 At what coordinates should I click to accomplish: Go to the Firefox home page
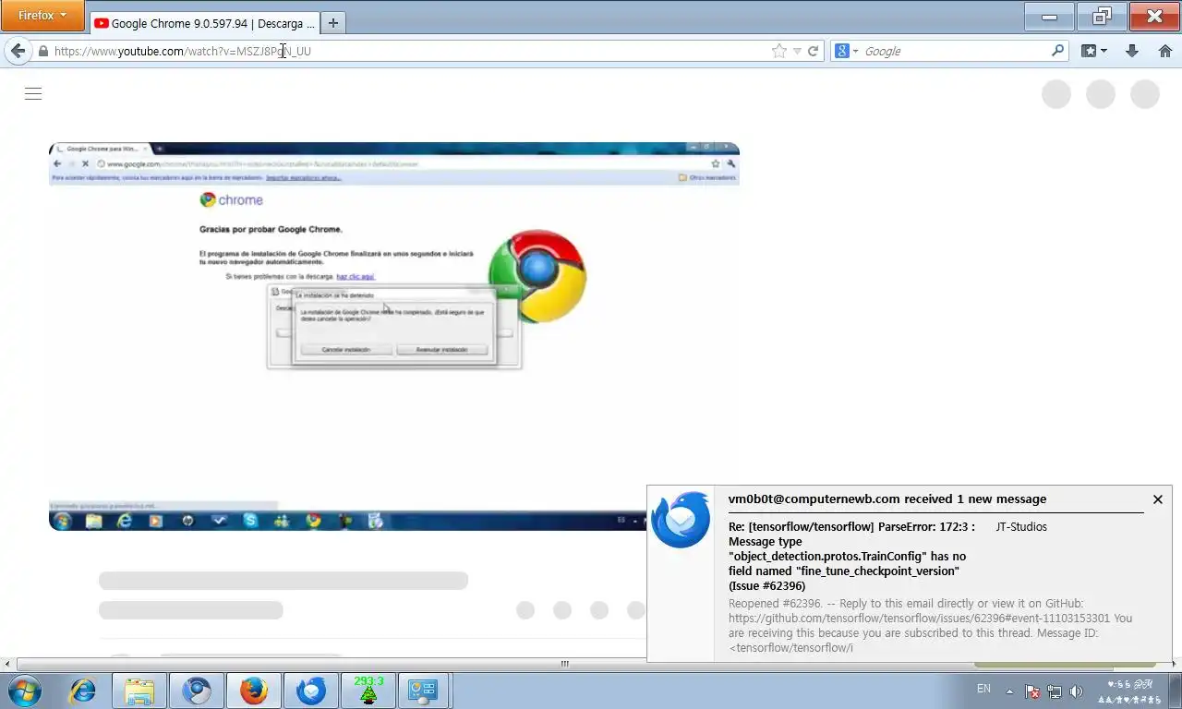pyautogui.click(x=1164, y=52)
